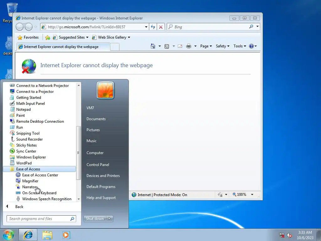The height and width of the screenshot is (241, 321).
Task: Open Music from the Start menu
Action: (91, 141)
